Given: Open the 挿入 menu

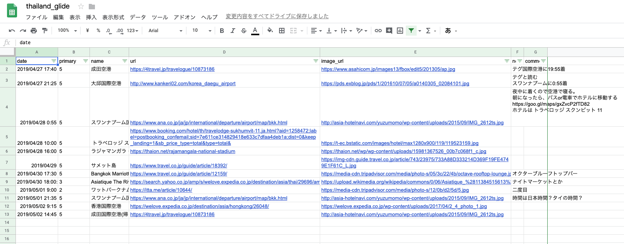Looking at the screenshot, I should click(x=91, y=17).
